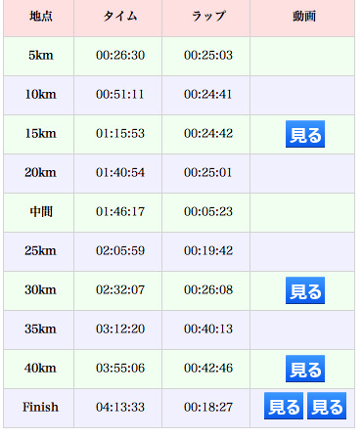Select the Finish lap 00:18:27
The image size is (363, 438).
(x=208, y=407)
